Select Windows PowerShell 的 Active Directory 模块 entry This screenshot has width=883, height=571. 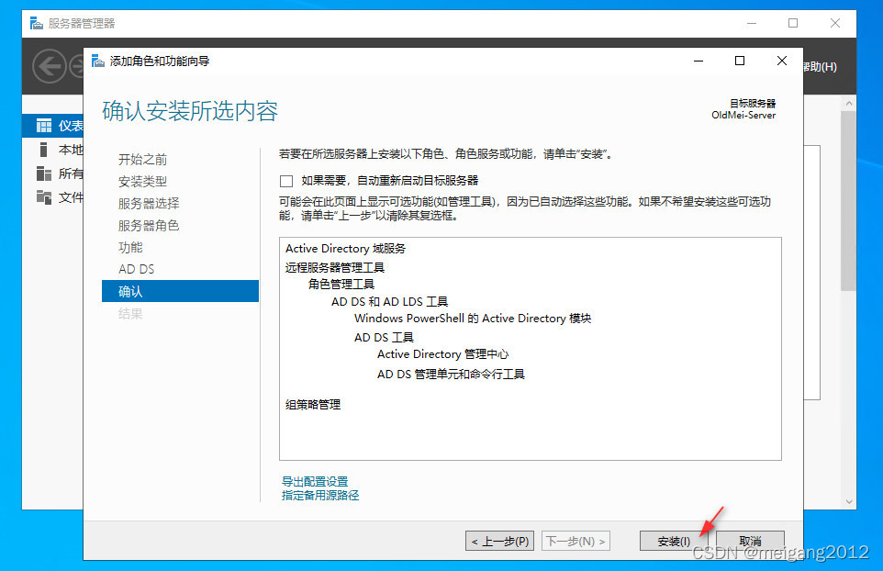473,319
